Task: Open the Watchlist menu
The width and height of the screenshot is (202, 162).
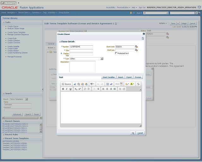Action: coord(52,13)
